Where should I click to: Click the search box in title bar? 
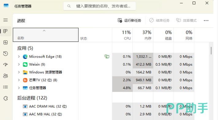(x=100, y=6)
